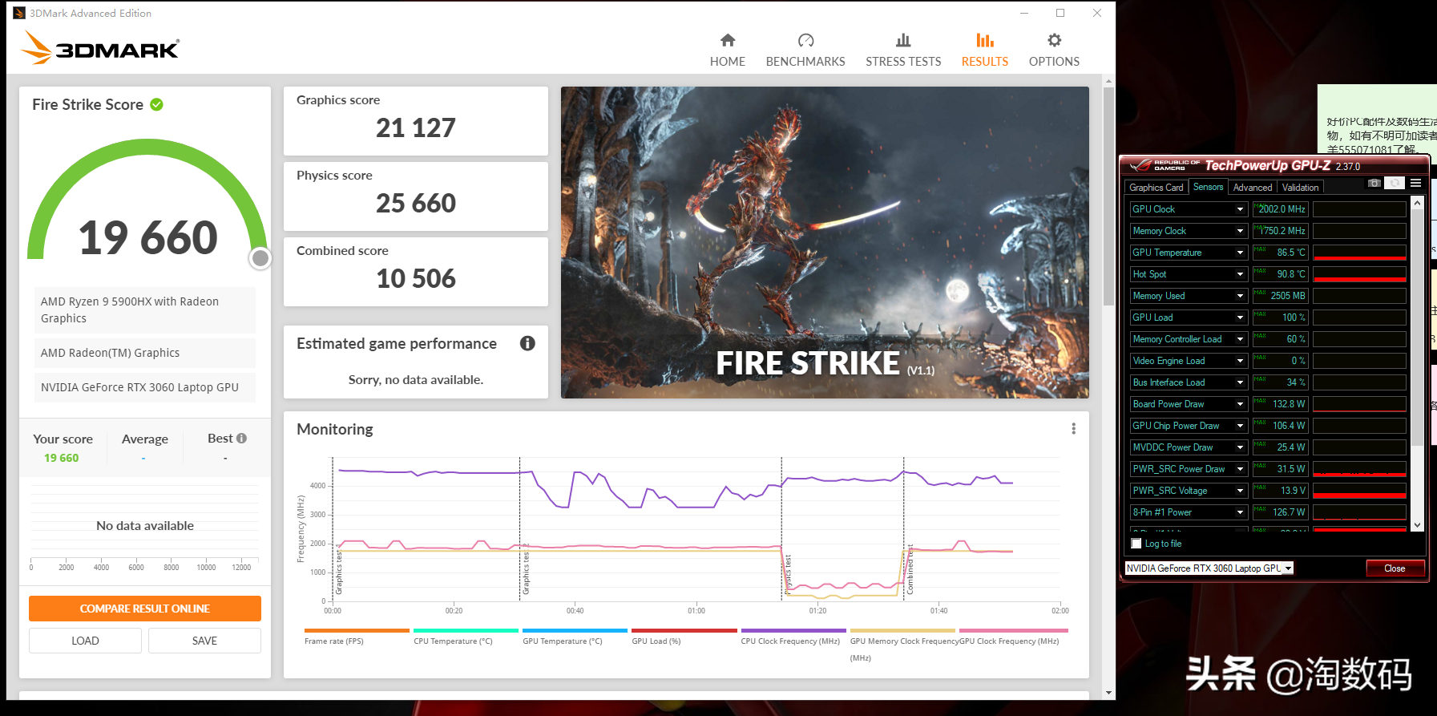Open the Monitoring three-dot options menu
This screenshot has height=716, width=1437.
(x=1073, y=429)
